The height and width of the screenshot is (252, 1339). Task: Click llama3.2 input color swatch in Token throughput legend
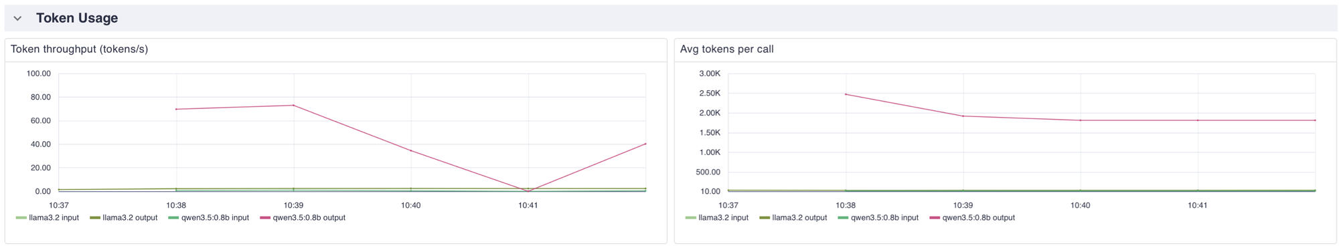[21, 218]
